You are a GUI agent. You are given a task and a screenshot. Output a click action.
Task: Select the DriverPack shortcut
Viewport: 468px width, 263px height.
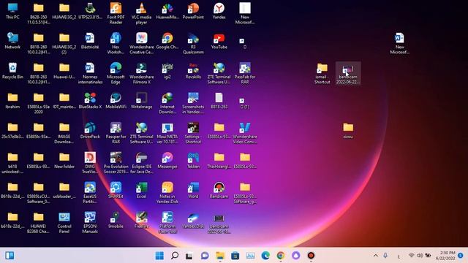click(x=90, y=130)
